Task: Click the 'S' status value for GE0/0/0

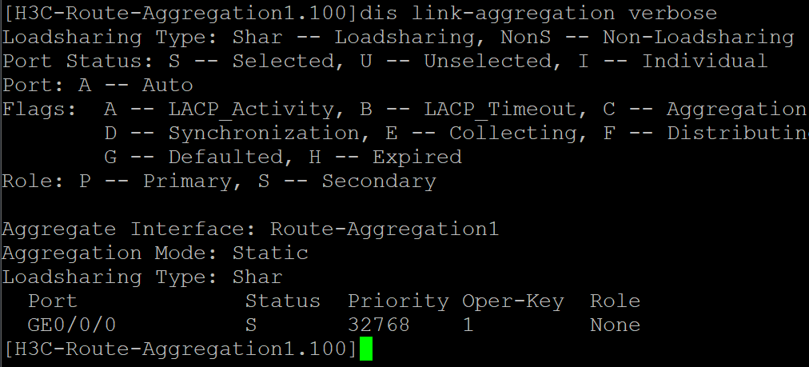Action: click(x=252, y=325)
